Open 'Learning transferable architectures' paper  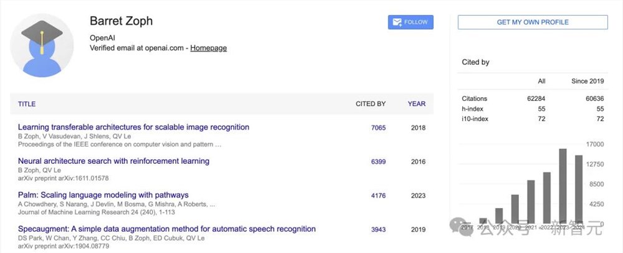[133, 127]
